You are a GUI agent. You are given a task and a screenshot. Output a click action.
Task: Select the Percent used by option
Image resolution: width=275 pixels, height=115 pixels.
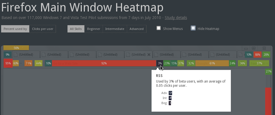[15, 29]
